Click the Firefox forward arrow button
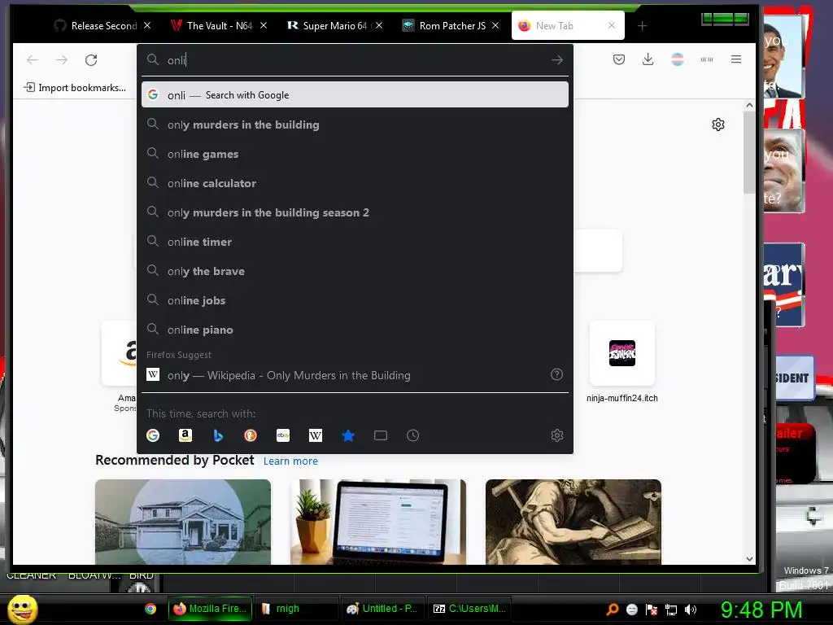The height and width of the screenshot is (625, 833). coord(62,60)
